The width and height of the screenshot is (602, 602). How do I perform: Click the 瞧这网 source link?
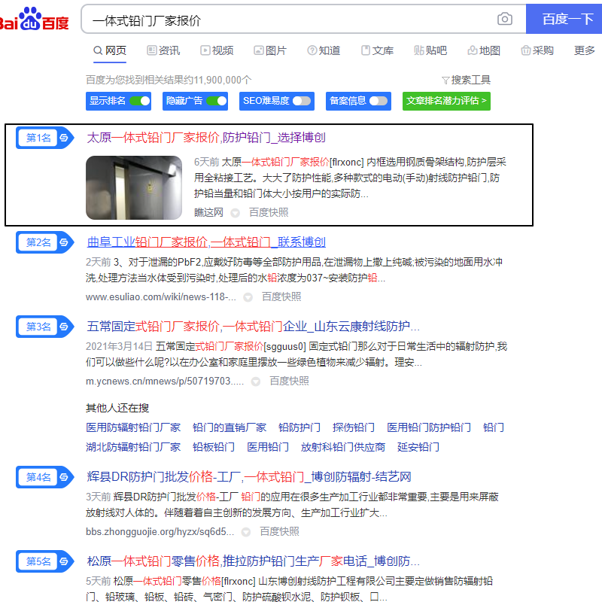[208, 212]
